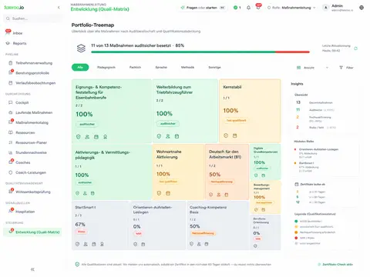370x277 pixels.
Task: Click person icon in Deutsch für den Arbeitsmarkt card
Action: click(219, 195)
